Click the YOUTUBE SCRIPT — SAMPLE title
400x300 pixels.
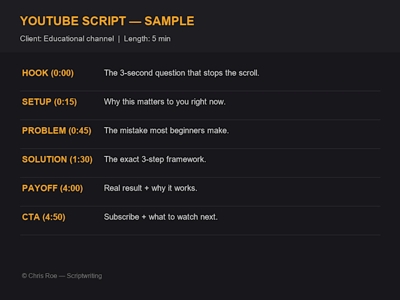click(x=107, y=21)
